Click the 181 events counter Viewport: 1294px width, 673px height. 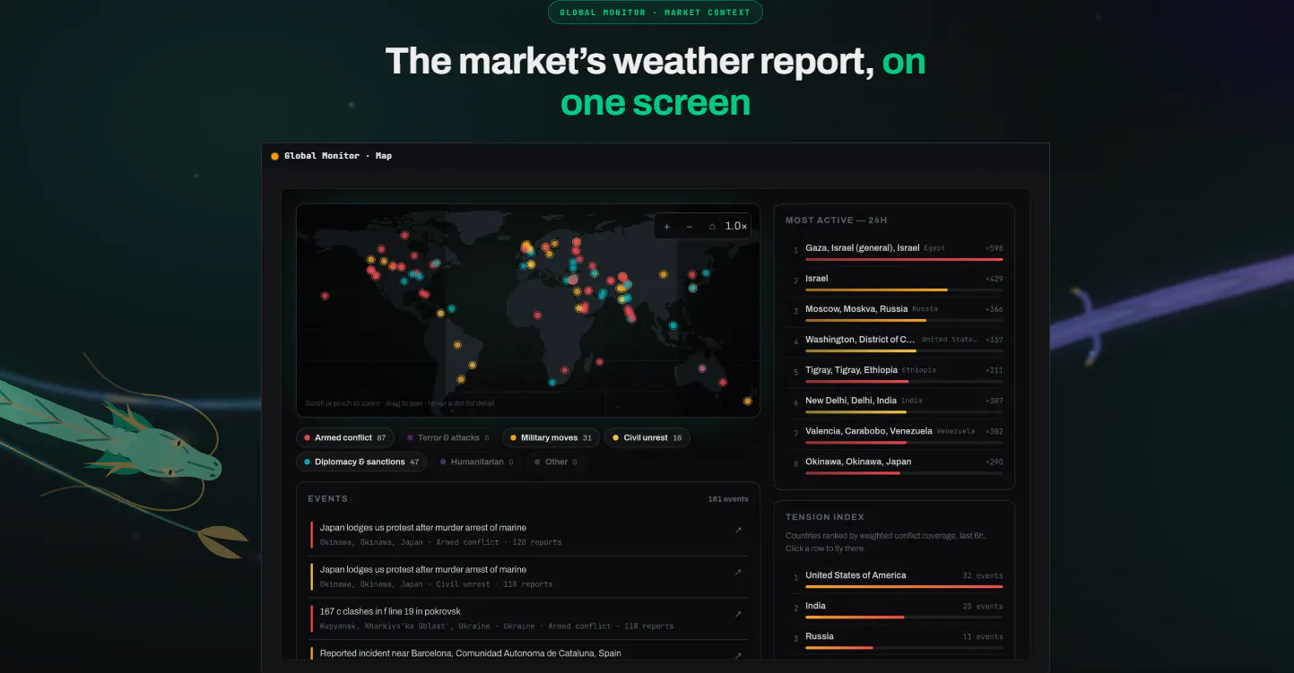pyautogui.click(x=727, y=499)
